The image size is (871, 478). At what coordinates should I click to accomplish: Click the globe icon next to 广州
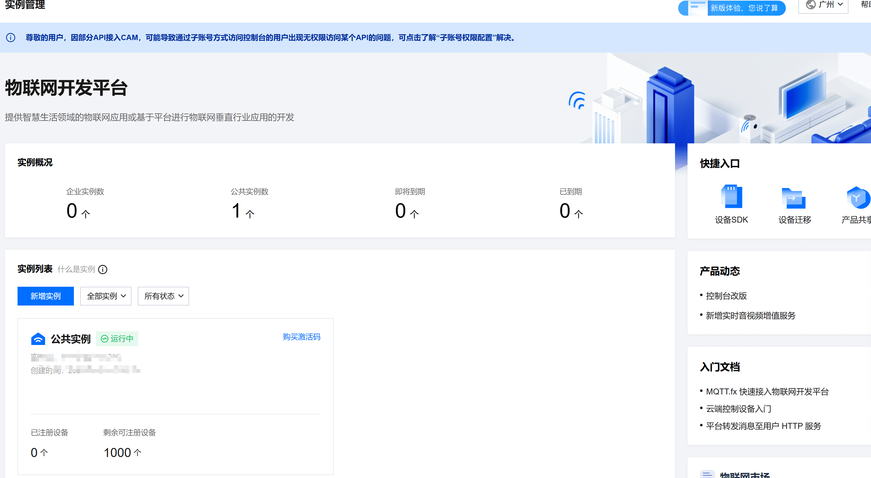pyautogui.click(x=811, y=5)
